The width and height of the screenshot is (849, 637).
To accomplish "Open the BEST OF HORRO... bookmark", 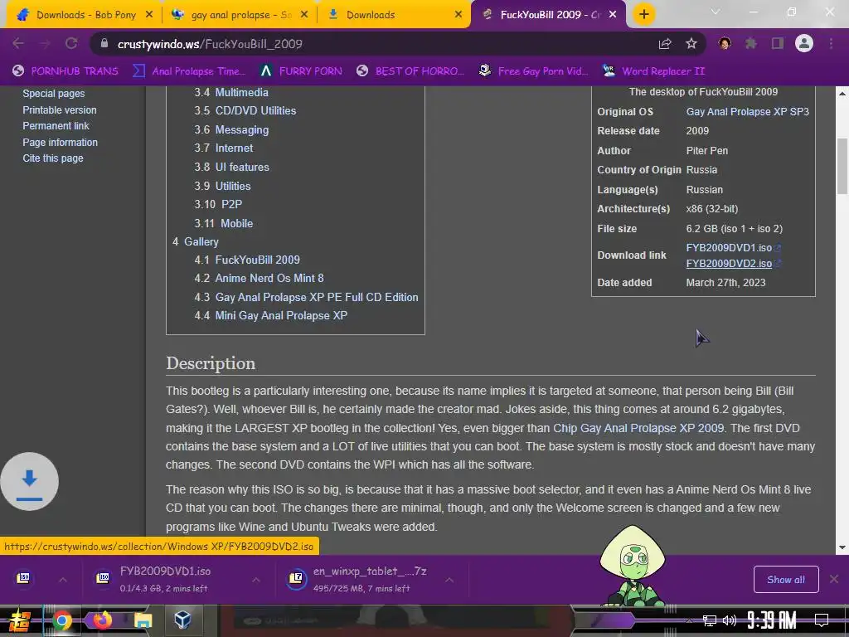I will pyautogui.click(x=410, y=71).
